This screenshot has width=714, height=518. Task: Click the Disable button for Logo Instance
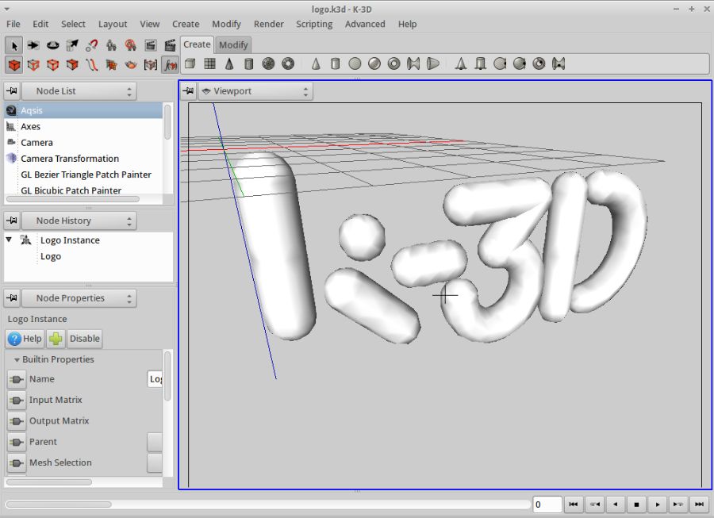[x=84, y=339]
